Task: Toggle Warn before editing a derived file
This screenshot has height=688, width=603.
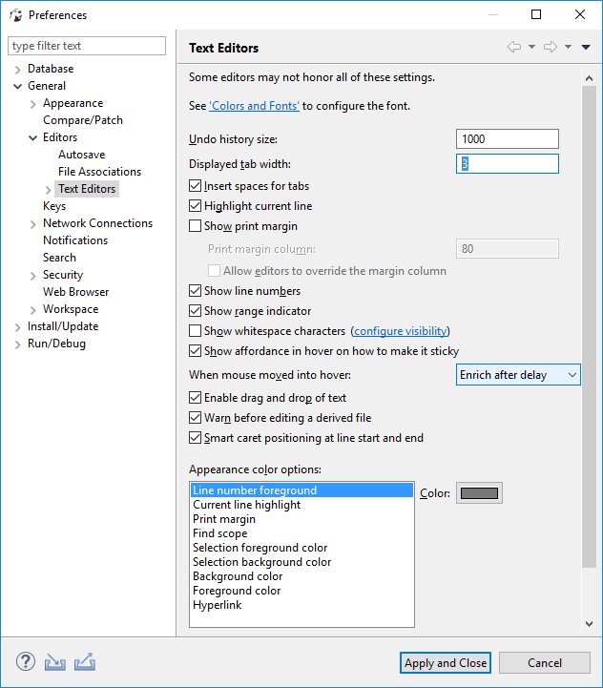Action: pyautogui.click(x=195, y=418)
